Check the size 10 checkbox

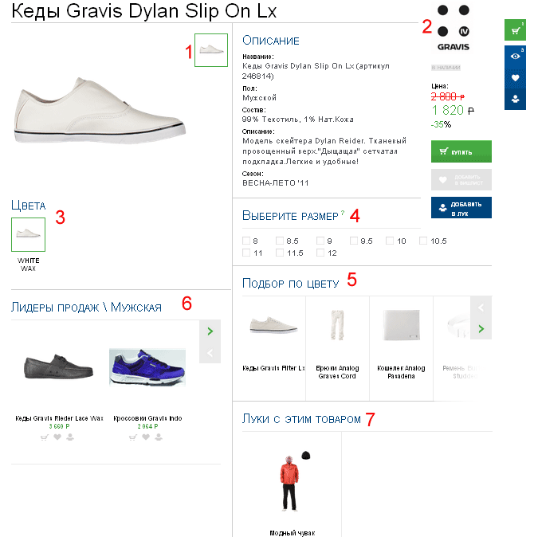[x=390, y=241]
